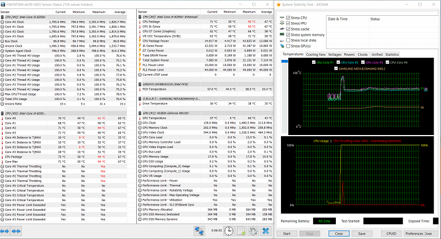
Task: Click the Start button in AIDA64
Action: 287,233
